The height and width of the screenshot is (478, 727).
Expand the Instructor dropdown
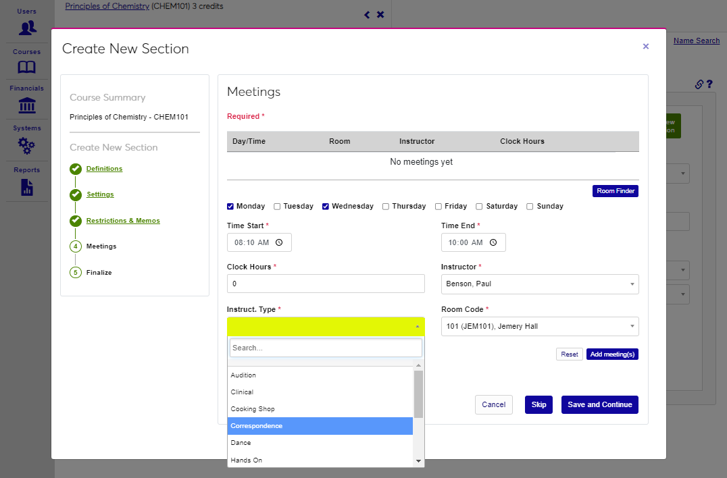539,284
